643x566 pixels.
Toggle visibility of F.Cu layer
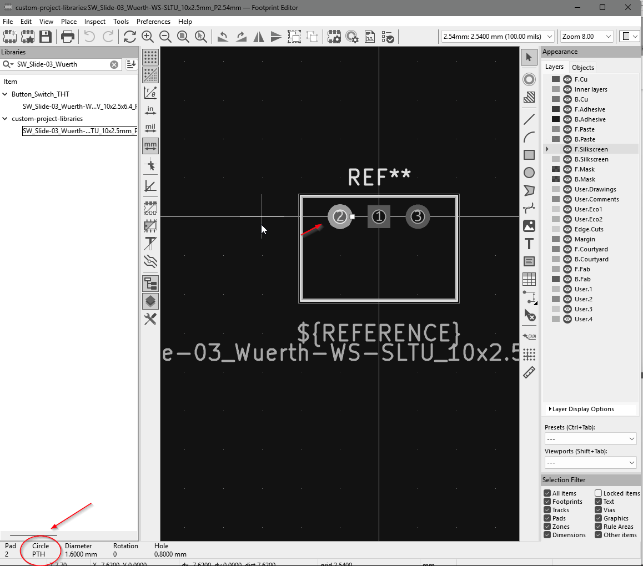coord(567,79)
